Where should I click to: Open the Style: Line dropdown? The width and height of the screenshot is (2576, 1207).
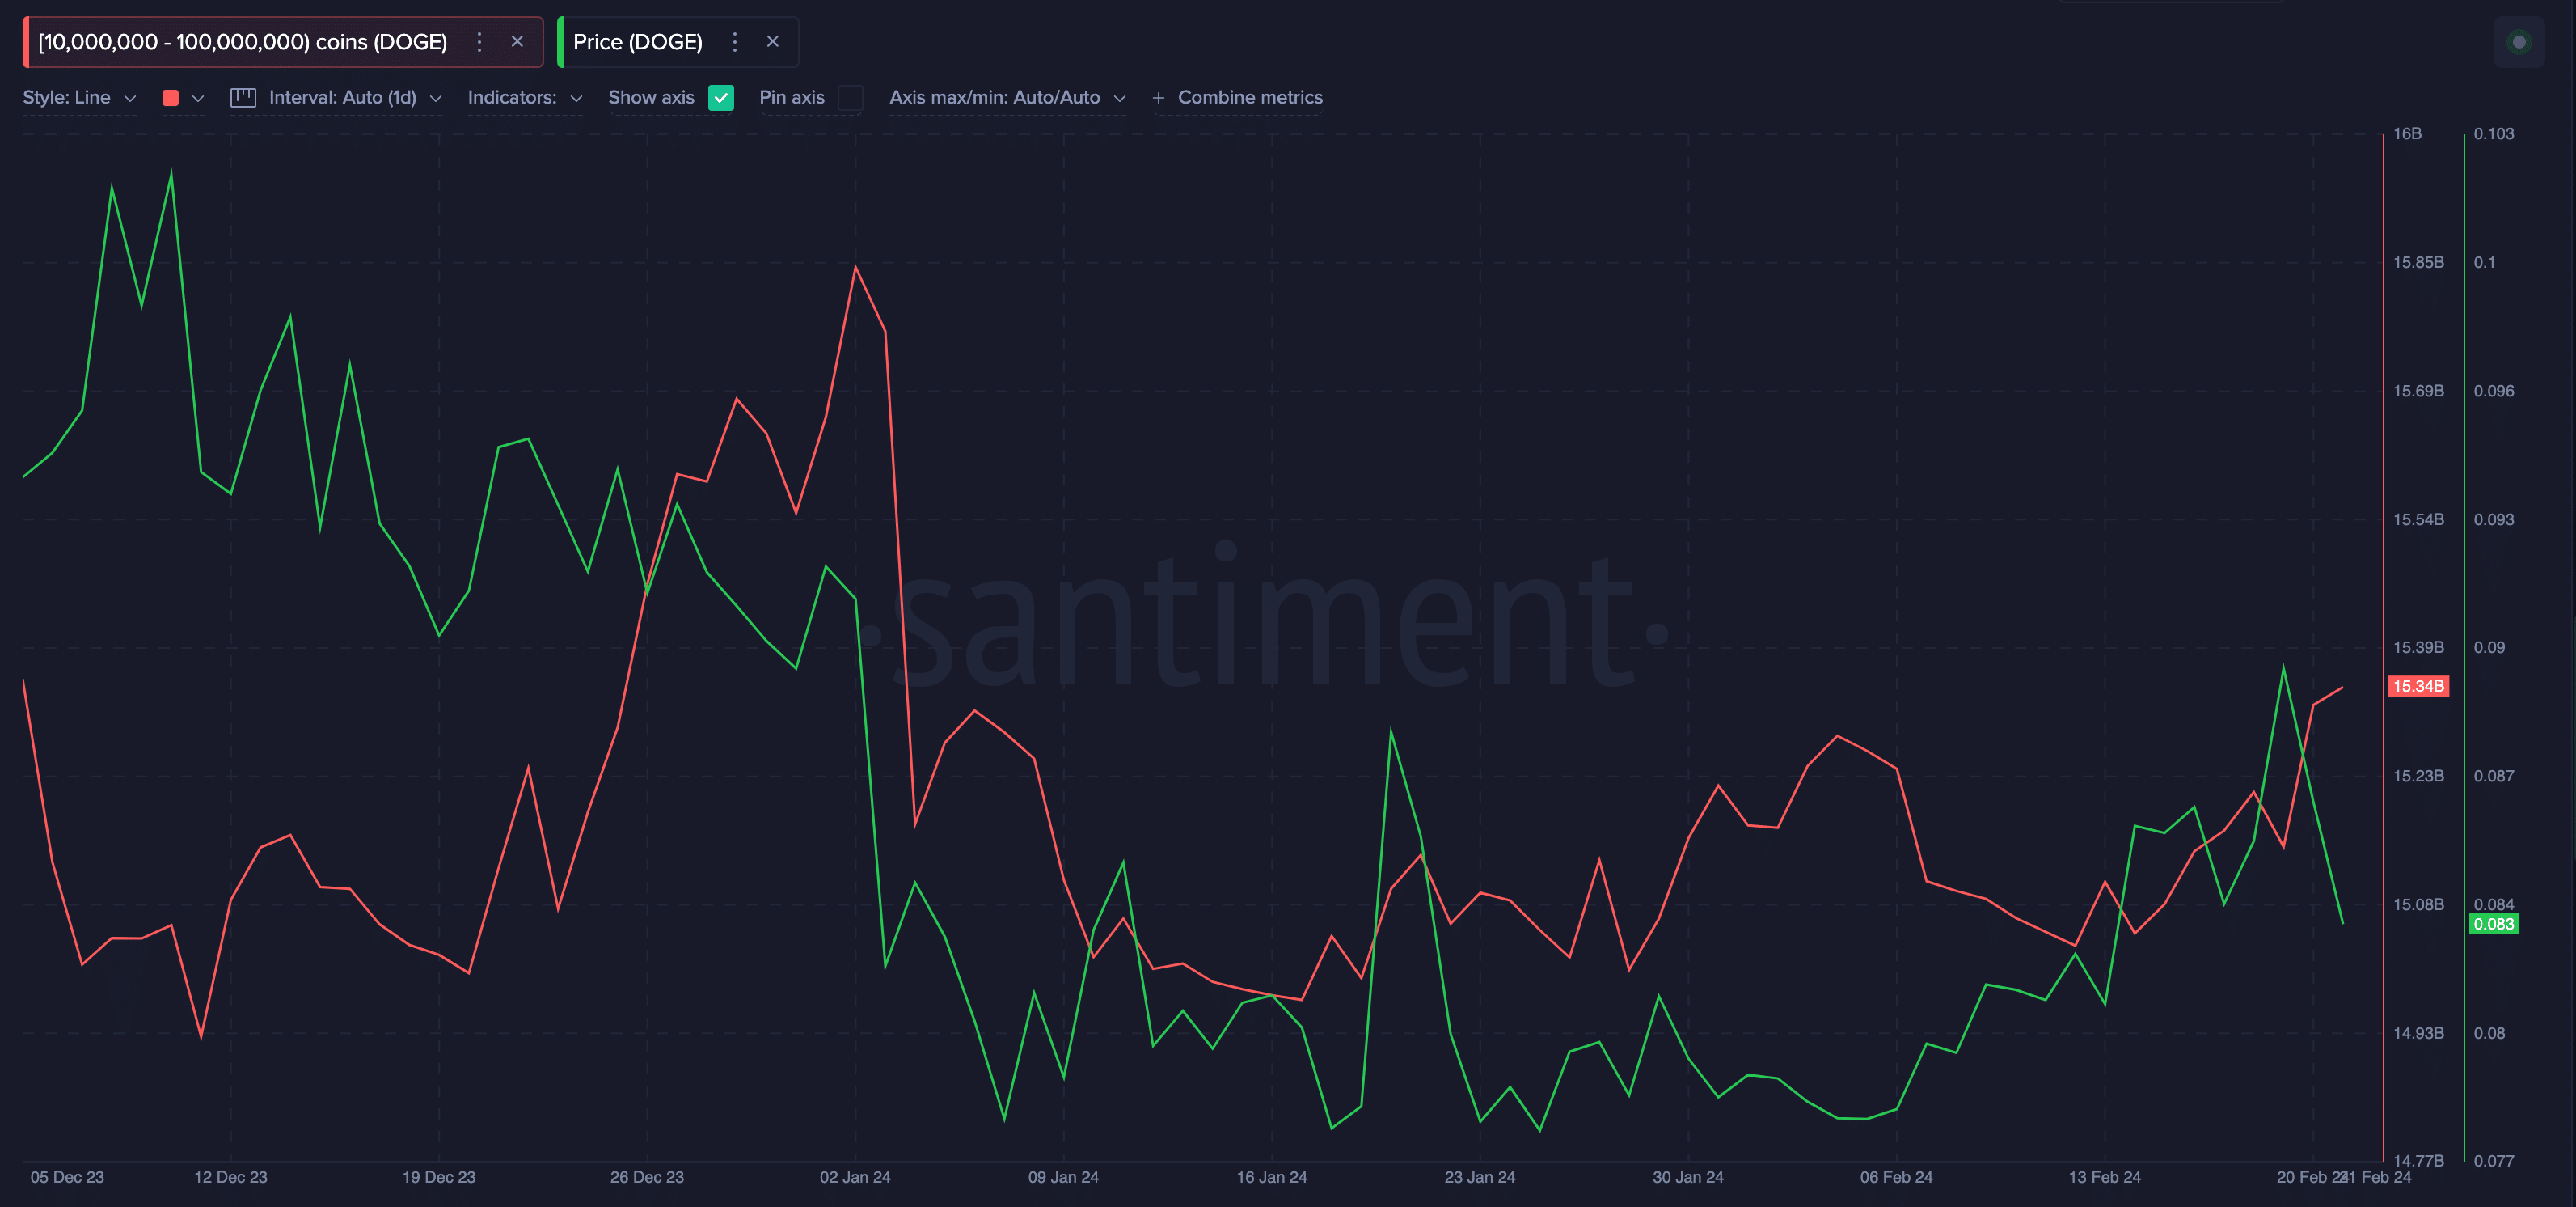point(79,98)
